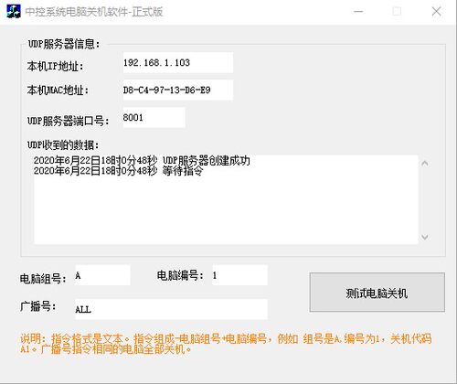Click the computer group number field A
Viewport: 457px width, 384px height.
click(x=102, y=275)
